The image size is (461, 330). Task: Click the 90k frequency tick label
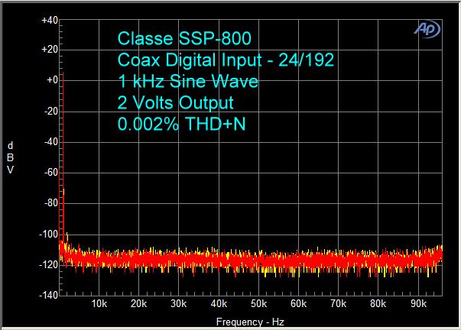point(417,304)
